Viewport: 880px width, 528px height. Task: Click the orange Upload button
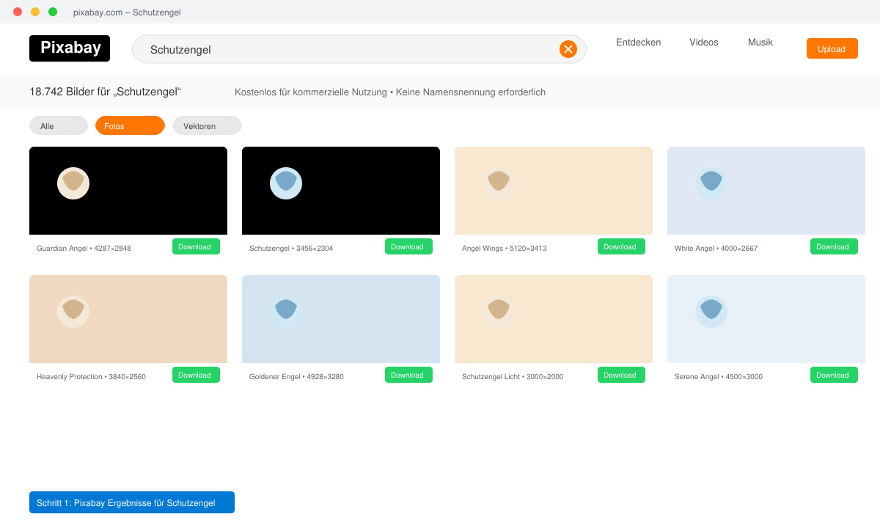point(832,48)
